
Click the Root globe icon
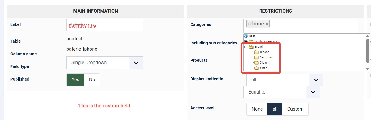click(246, 36)
